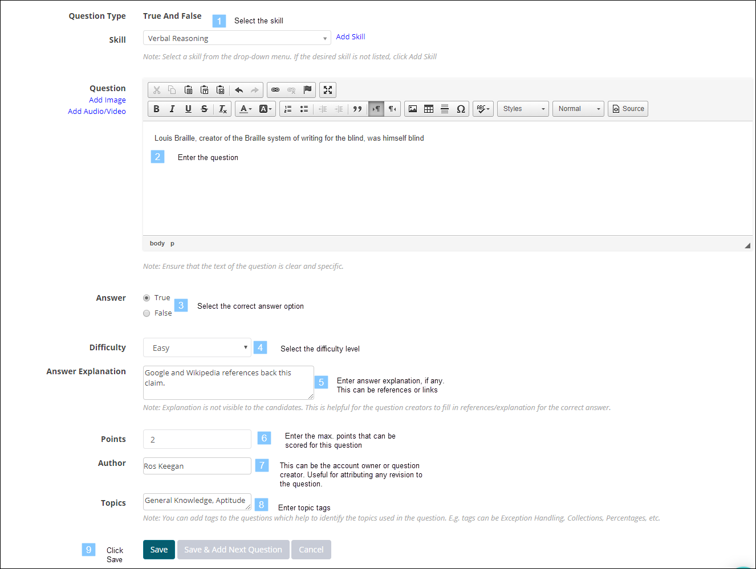Insert a numbered list
The height and width of the screenshot is (569, 756).
click(288, 109)
